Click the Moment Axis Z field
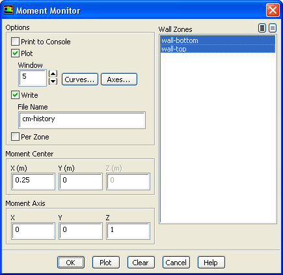The height and width of the screenshot is (275, 283). click(x=128, y=231)
